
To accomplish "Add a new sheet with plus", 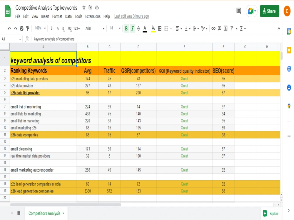I will pos(12,213).
